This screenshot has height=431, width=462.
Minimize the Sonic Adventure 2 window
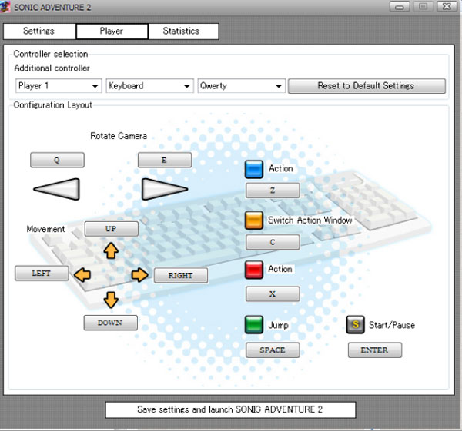[x=400, y=6]
